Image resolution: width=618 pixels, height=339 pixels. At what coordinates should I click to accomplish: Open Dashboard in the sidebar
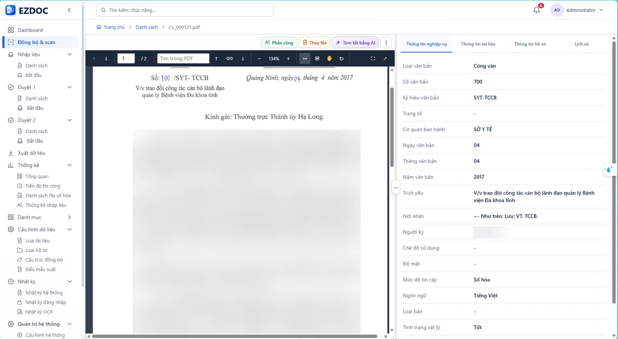(30, 30)
